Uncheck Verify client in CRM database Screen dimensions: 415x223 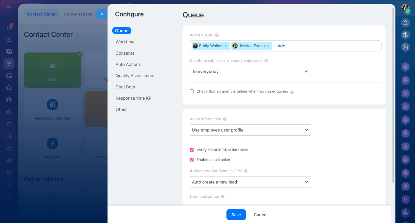(192, 150)
